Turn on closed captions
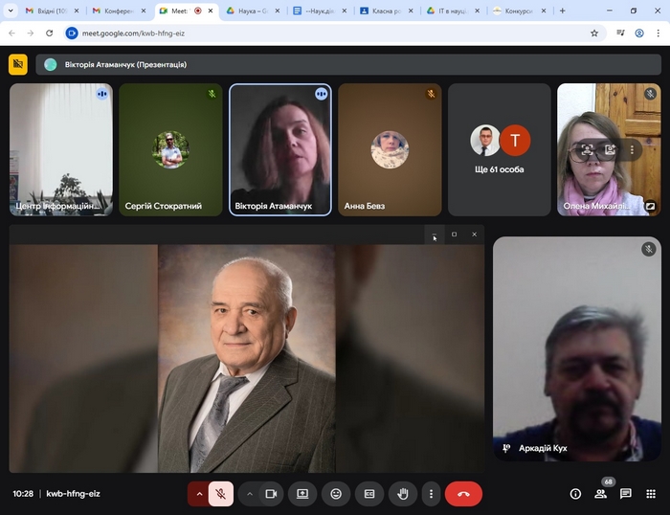Image resolution: width=670 pixels, height=515 pixels. coord(369,494)
